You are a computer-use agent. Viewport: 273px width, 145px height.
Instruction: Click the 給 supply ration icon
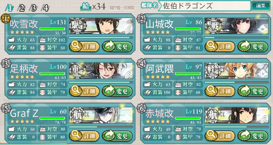(86, 7)
